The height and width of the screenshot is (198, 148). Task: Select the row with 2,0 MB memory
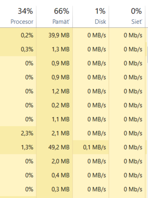pyautogui.click(x=73, y=161)
